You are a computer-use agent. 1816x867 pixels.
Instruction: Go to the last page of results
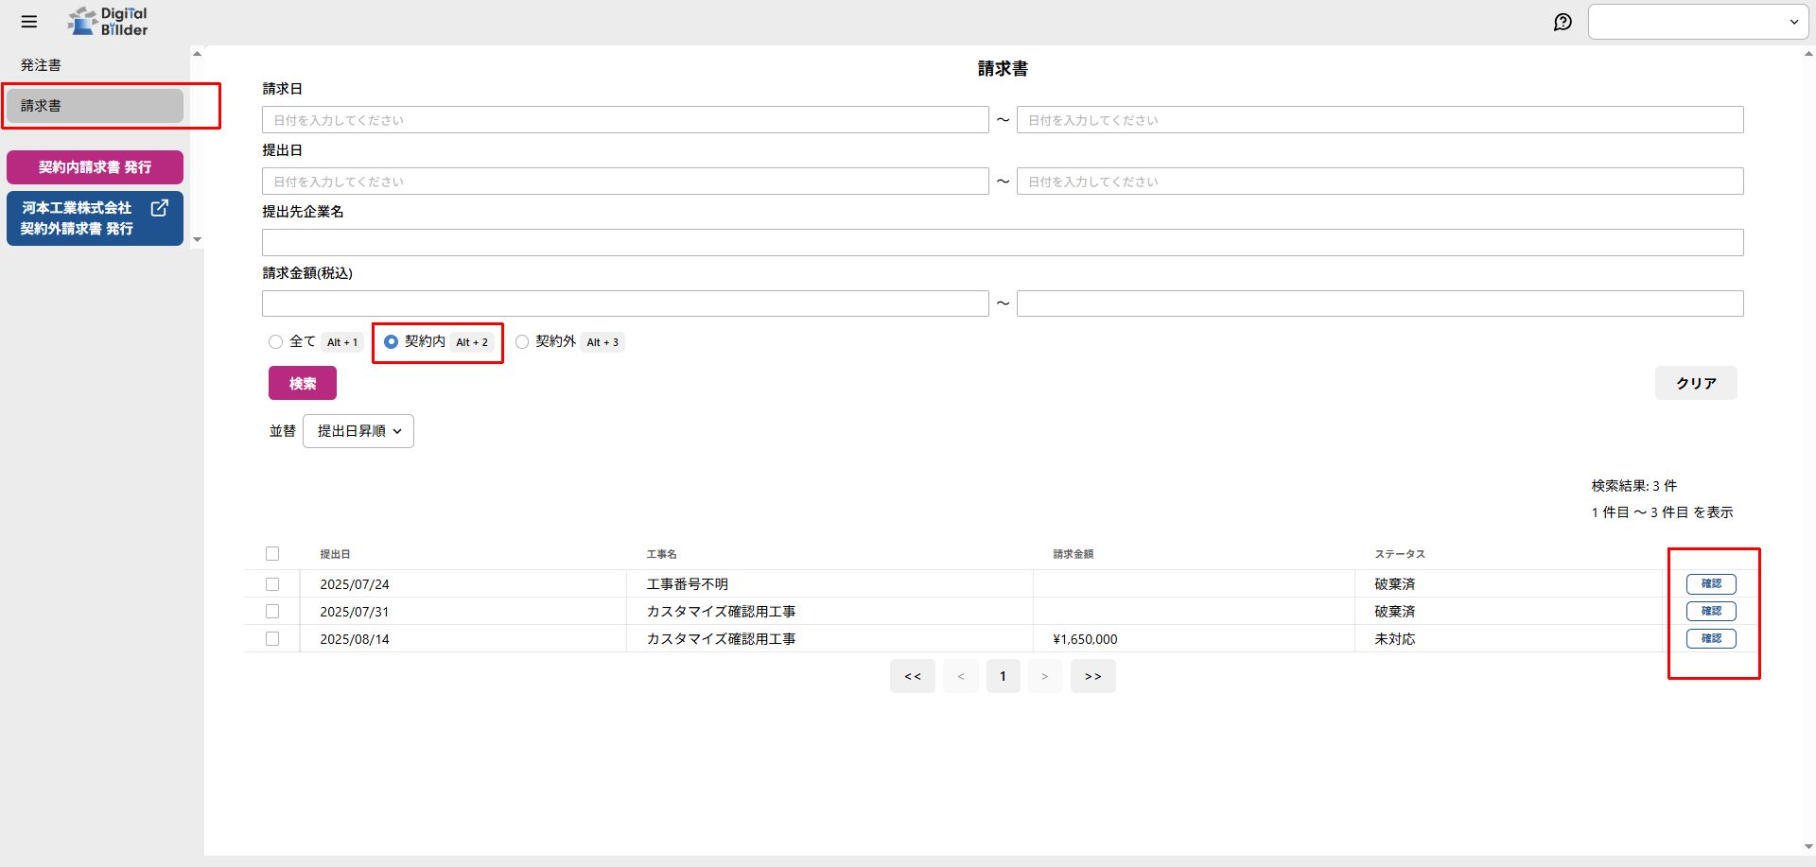tap(1092, 676)
